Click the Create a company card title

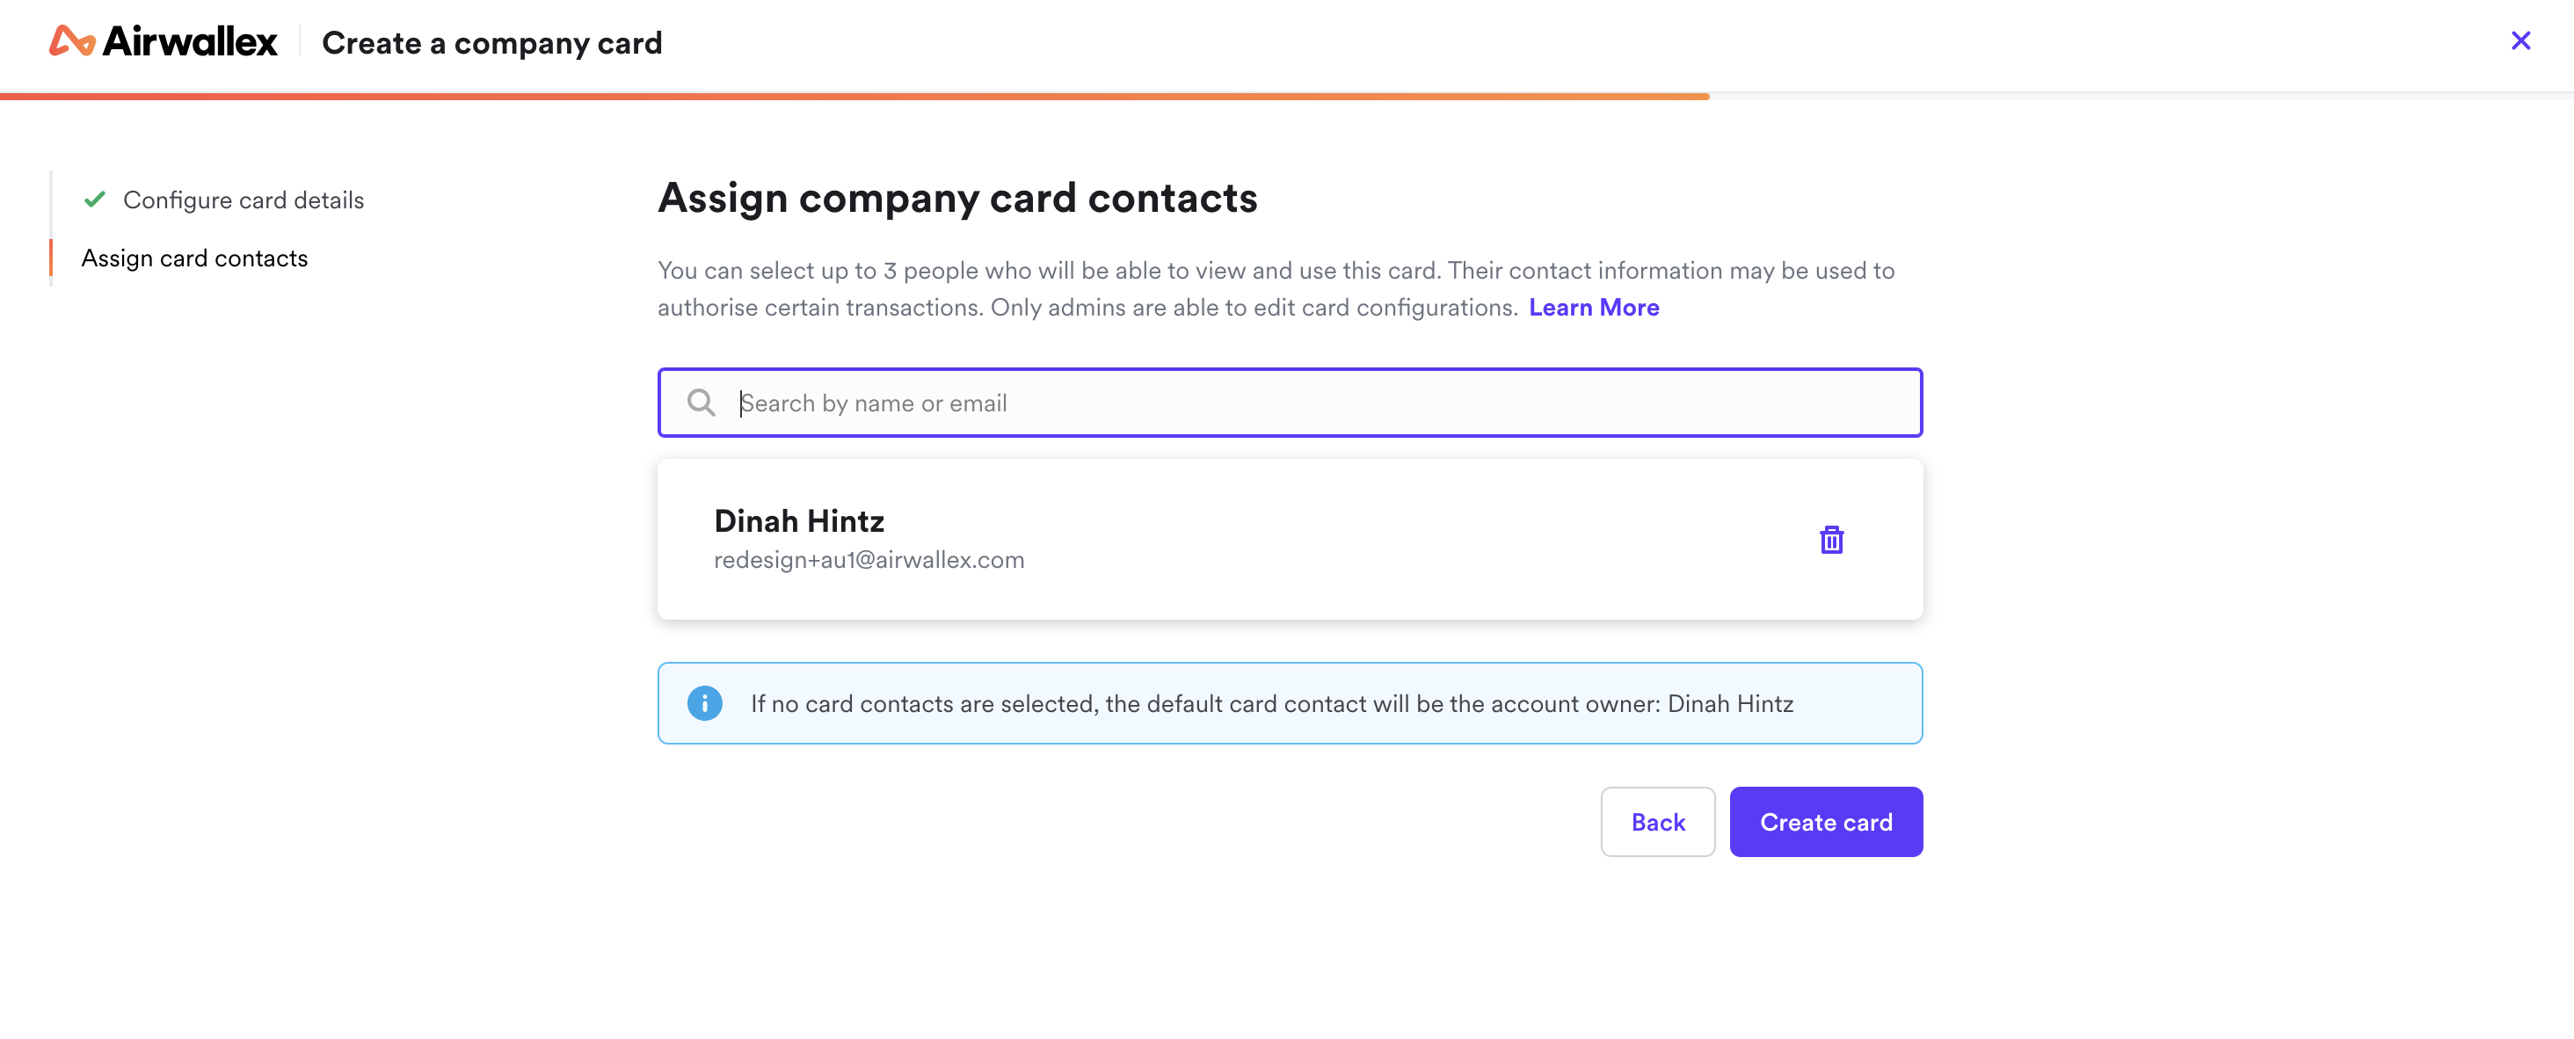[x=491, y=43]
